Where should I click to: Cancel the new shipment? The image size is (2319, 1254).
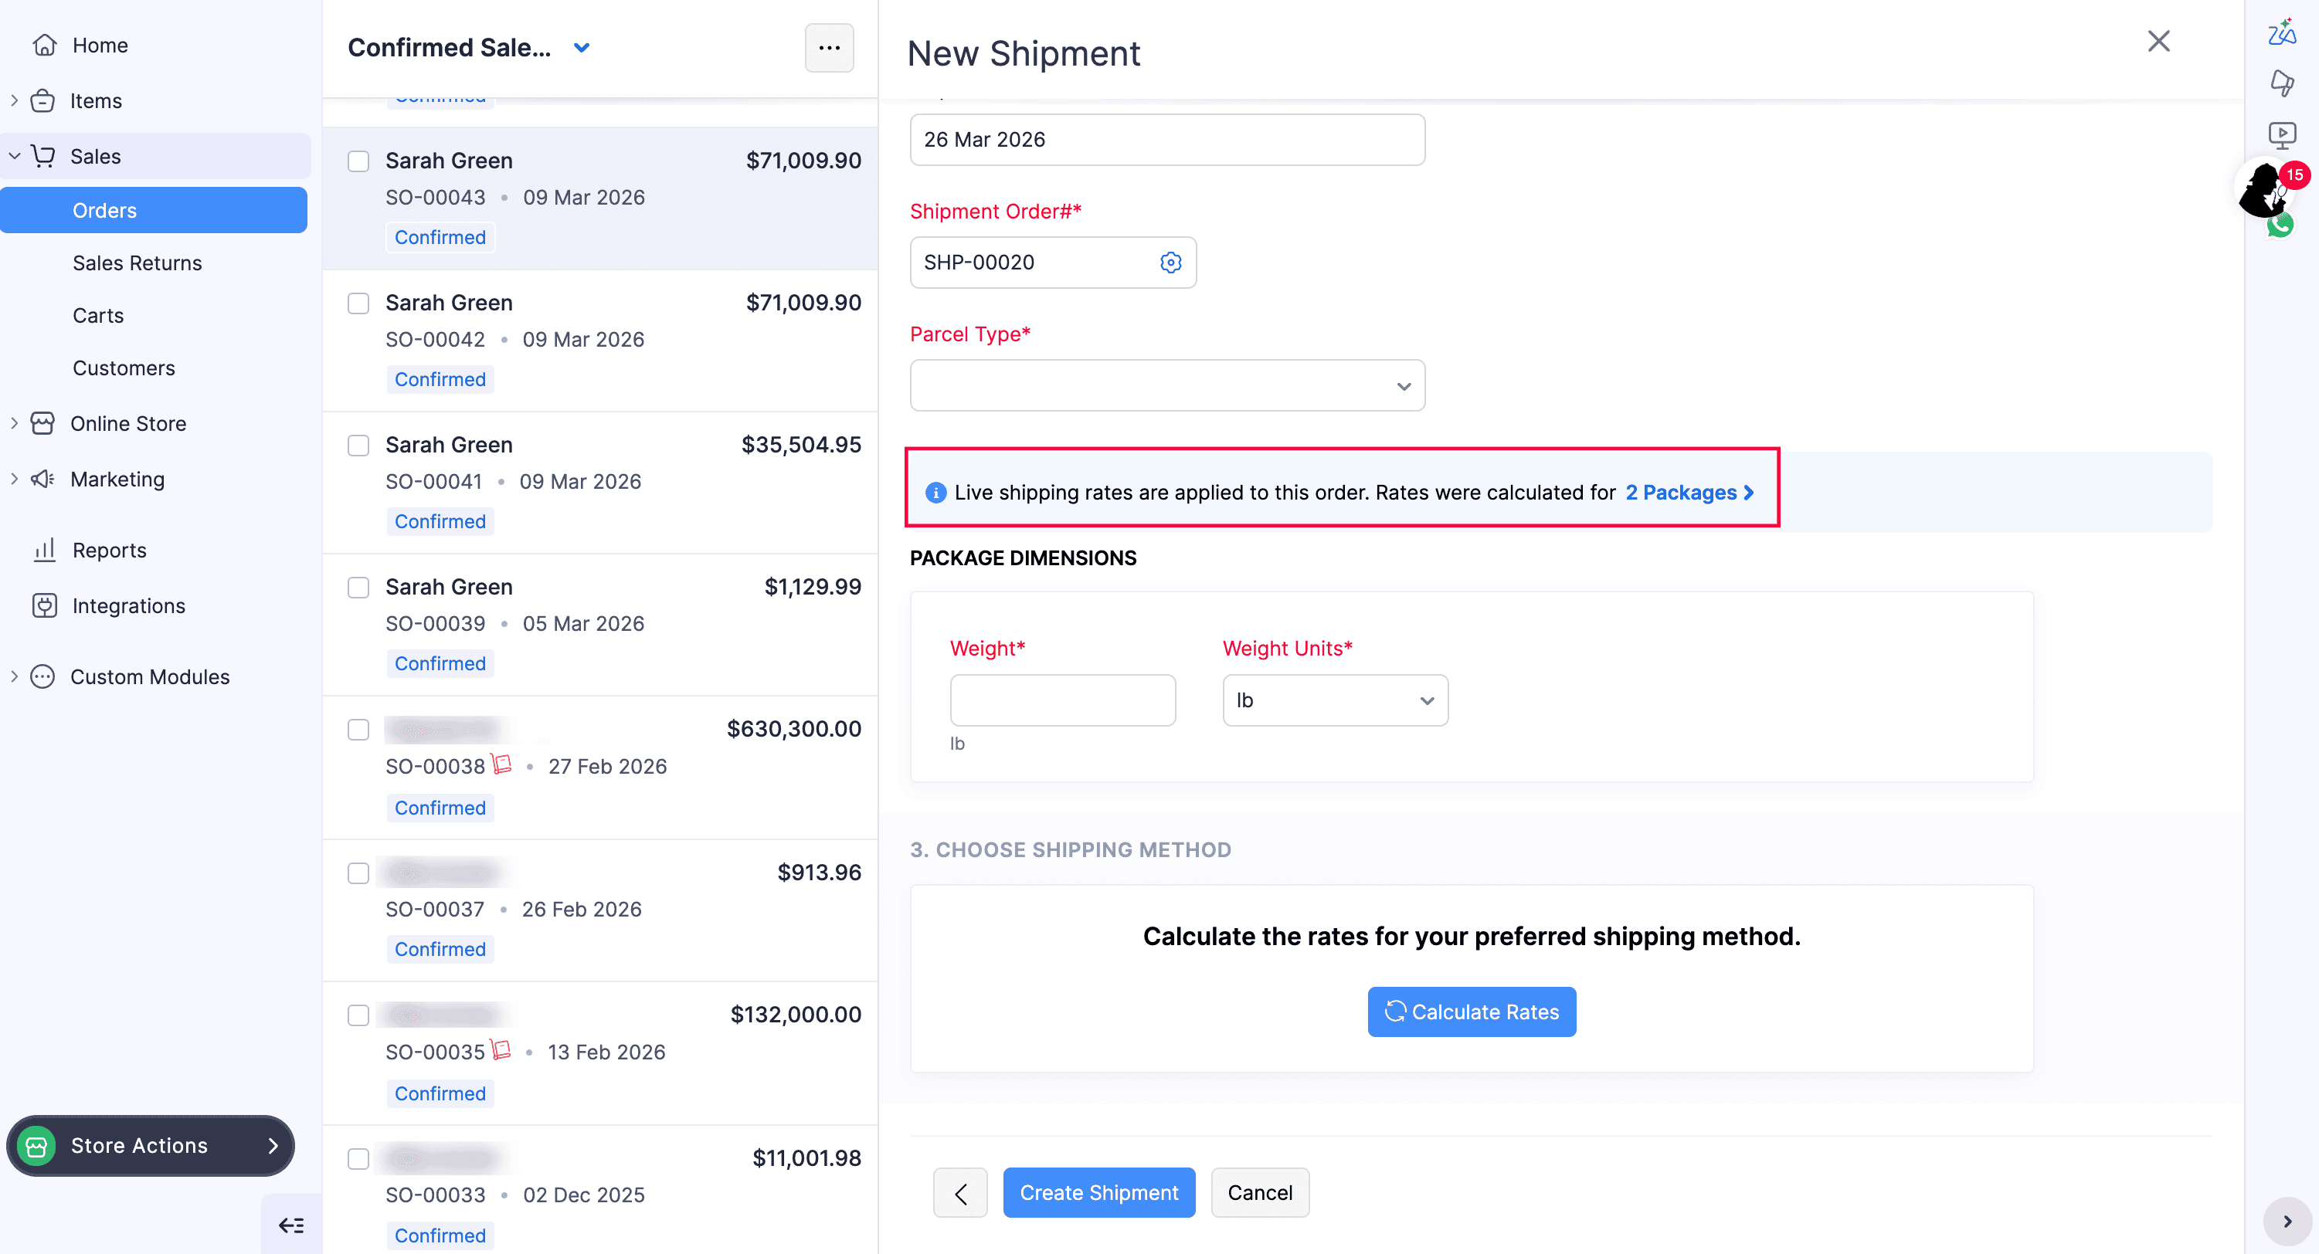[x=1259, y=1193]
